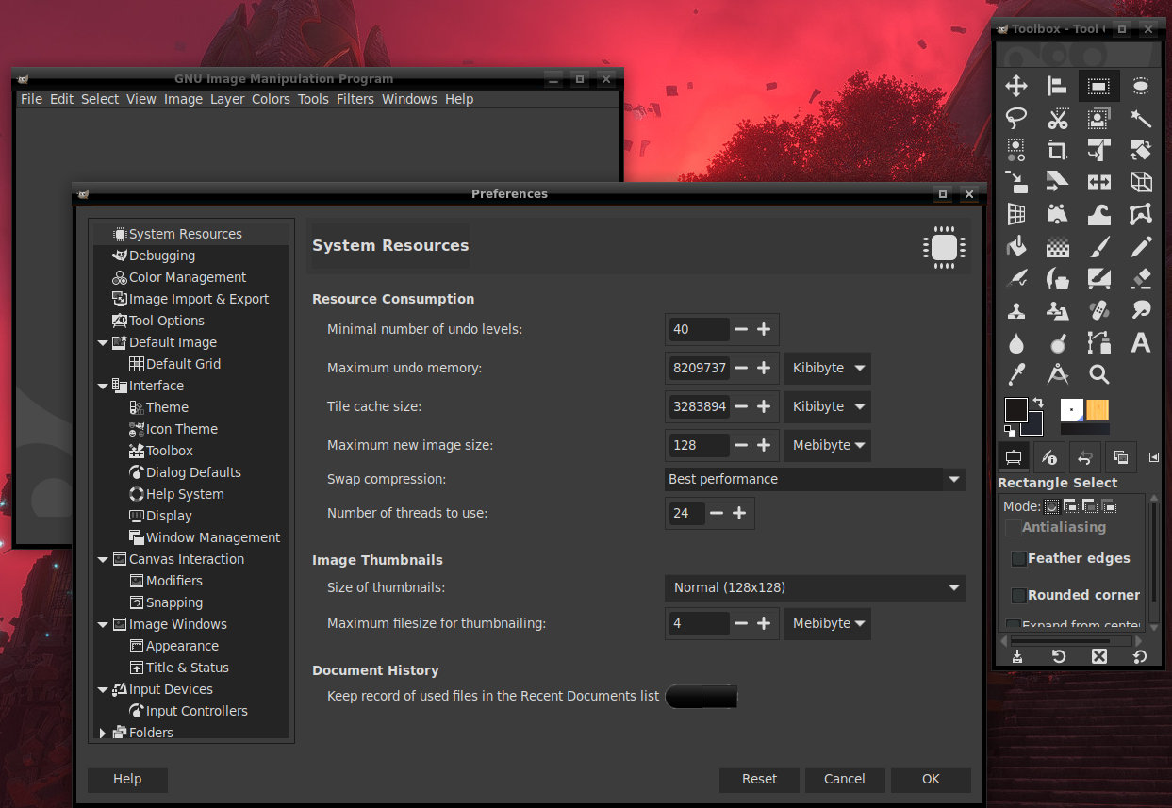Select the Heal bandage tool
This screenshot has height=808, width=1172.
pos(1099,311)
